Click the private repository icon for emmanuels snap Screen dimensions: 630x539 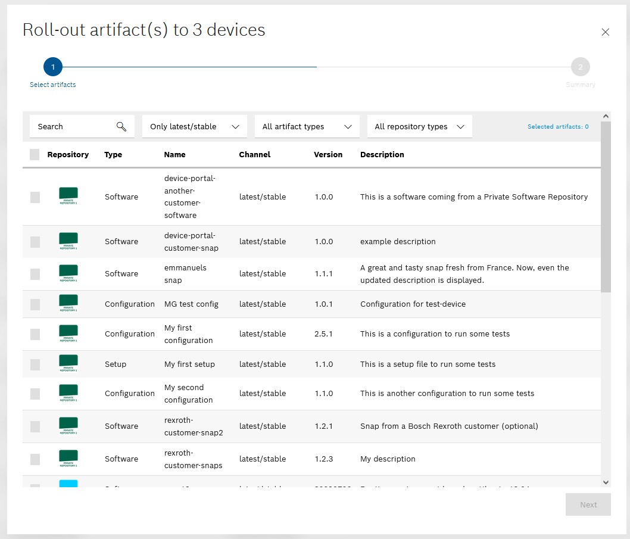[x=68, y=273]
